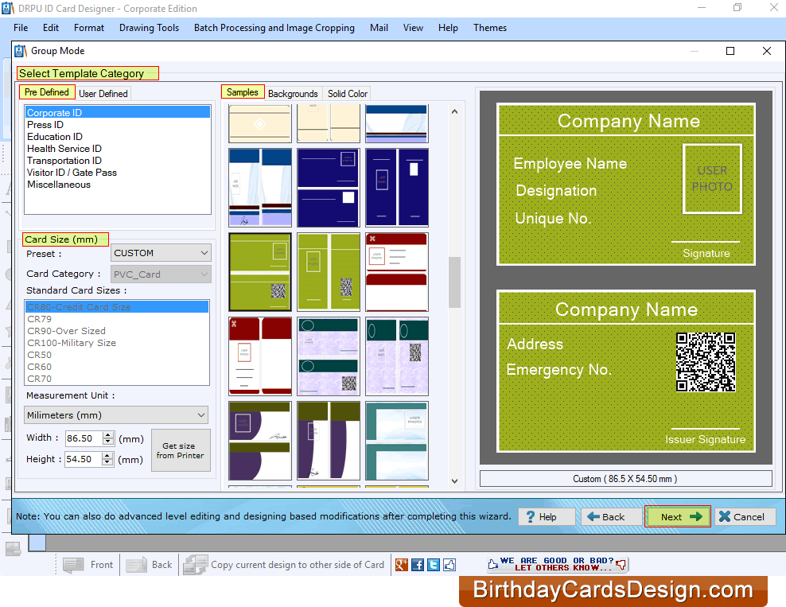Click the Height input field

(83, 459)
